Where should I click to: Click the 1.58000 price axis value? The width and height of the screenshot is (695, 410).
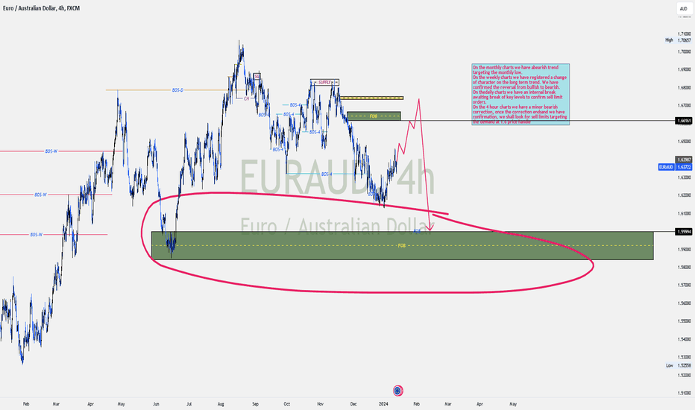[x=684, y=268]
